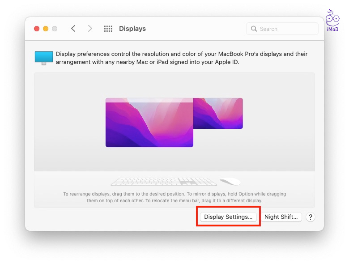Click the Displays window title

pos(132,29)
